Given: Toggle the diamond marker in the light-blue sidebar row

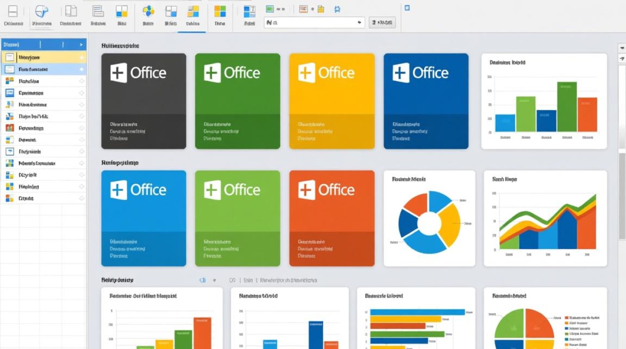Looking at the screenshot, I should point(82,69).
